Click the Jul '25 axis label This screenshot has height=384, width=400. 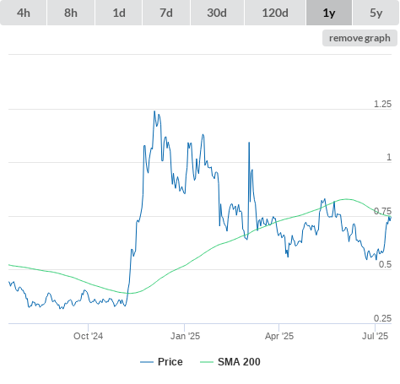click(375, 336)
